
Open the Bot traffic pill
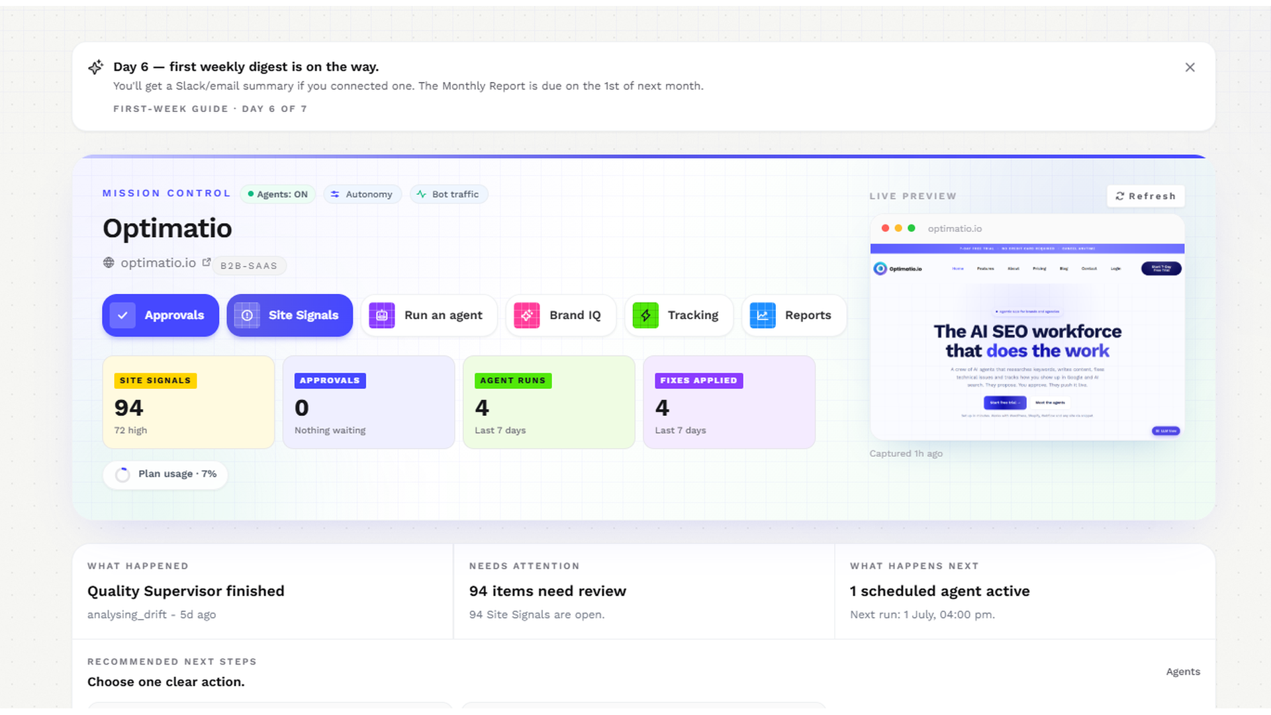pyautogui.click(x=449, y=195)
